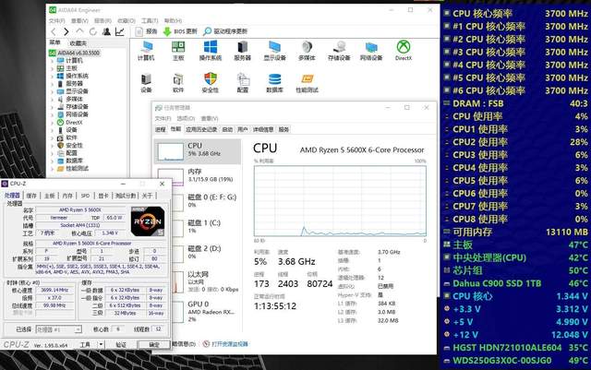Screen dimensions: 591x370
Task: Open the DirectX icon in AIDA64 main pane
Action: tap(404, 51)
